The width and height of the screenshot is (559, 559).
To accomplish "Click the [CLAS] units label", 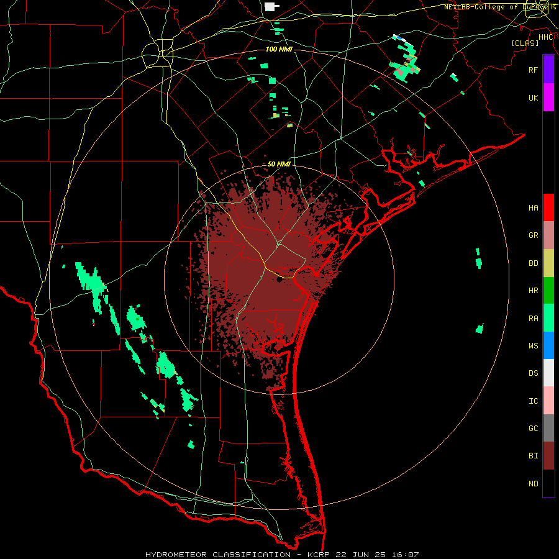I will tap(525, 43).
